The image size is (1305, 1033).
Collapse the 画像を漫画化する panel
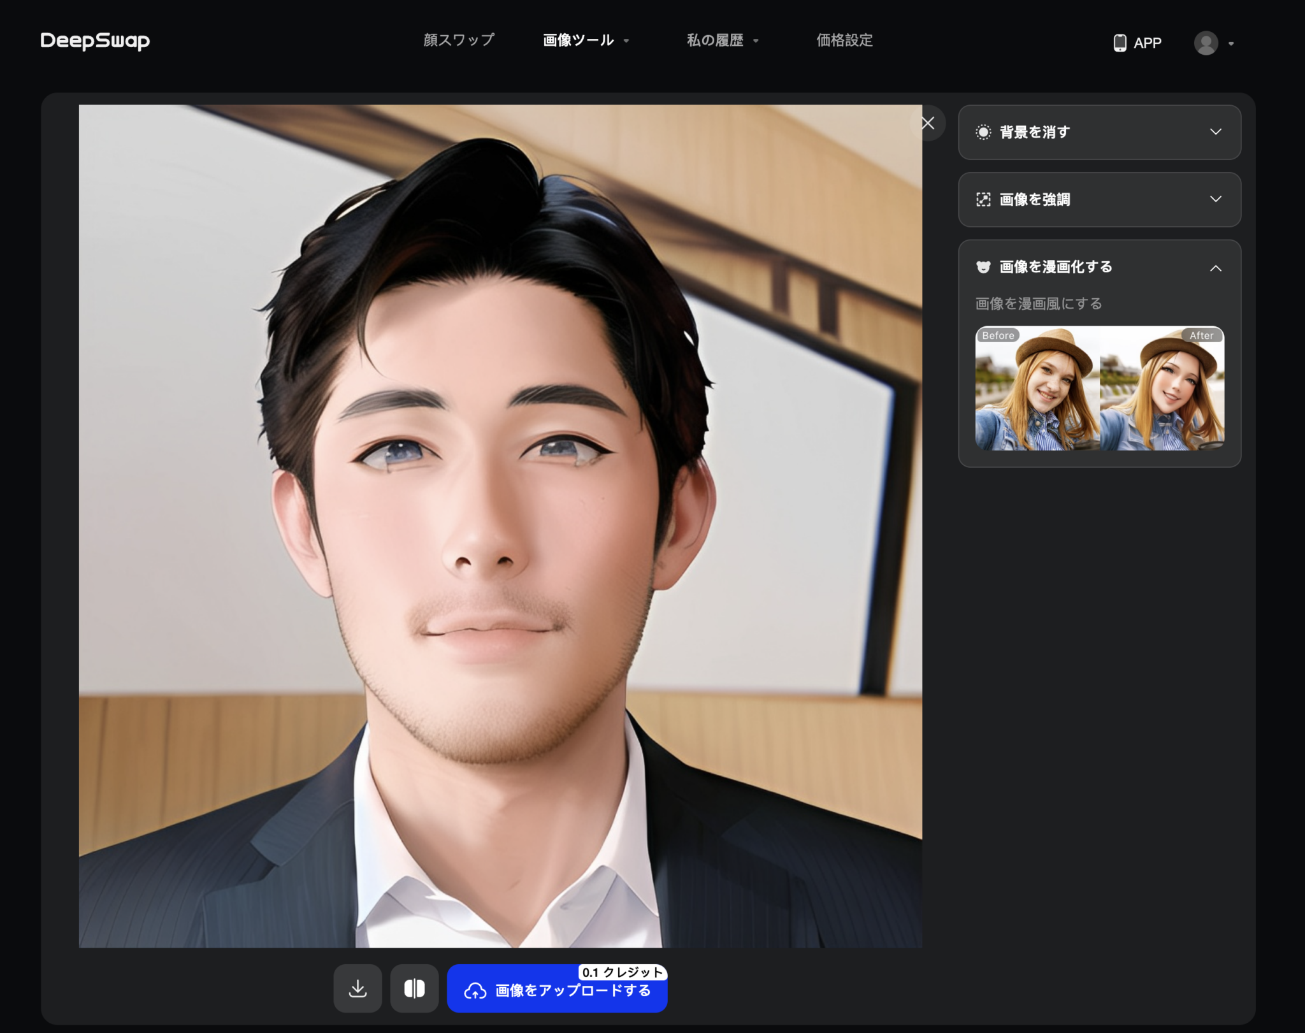point(1216,268)
